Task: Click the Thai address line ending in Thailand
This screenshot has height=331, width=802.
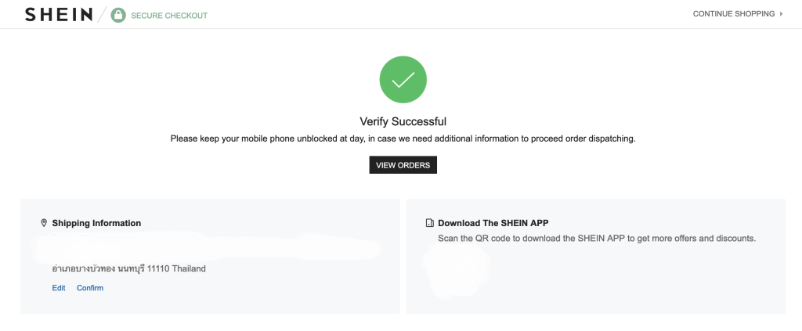Action: [128, 268]
